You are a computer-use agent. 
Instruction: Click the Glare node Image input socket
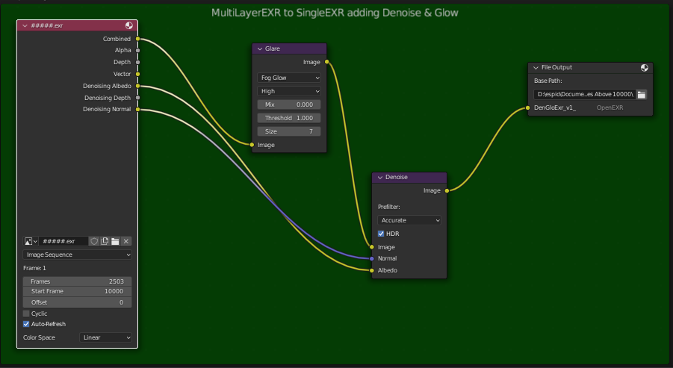[252, 145]
